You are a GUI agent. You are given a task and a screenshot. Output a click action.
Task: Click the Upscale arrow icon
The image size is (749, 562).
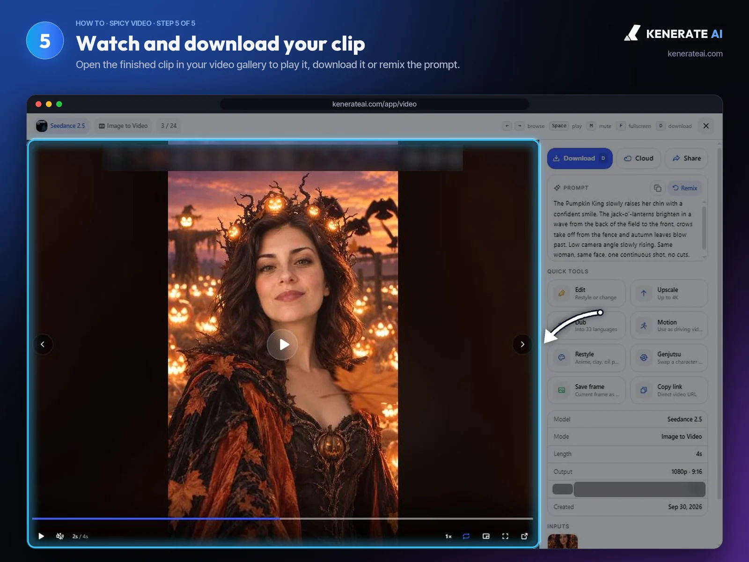tap(644, 293)
